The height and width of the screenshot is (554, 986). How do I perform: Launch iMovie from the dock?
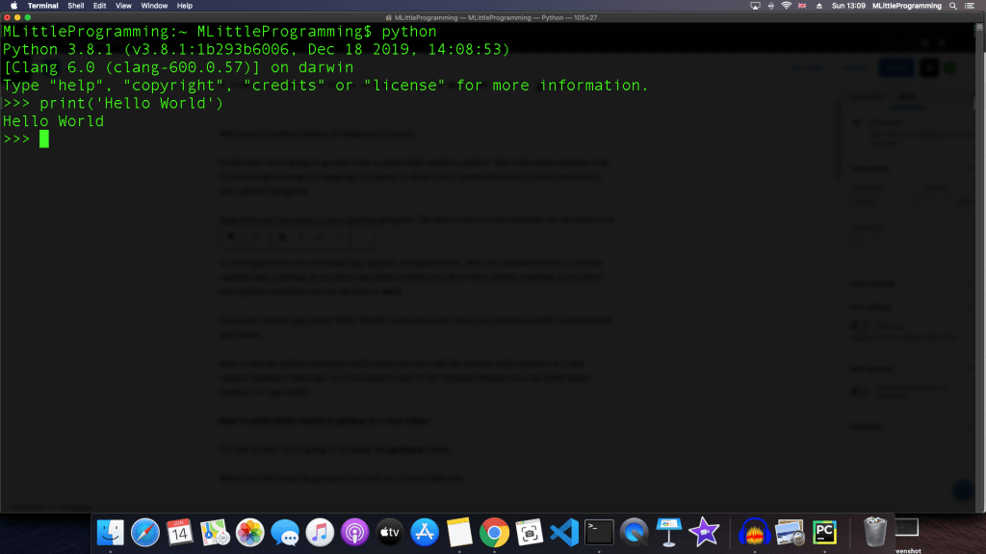(703, 532)
